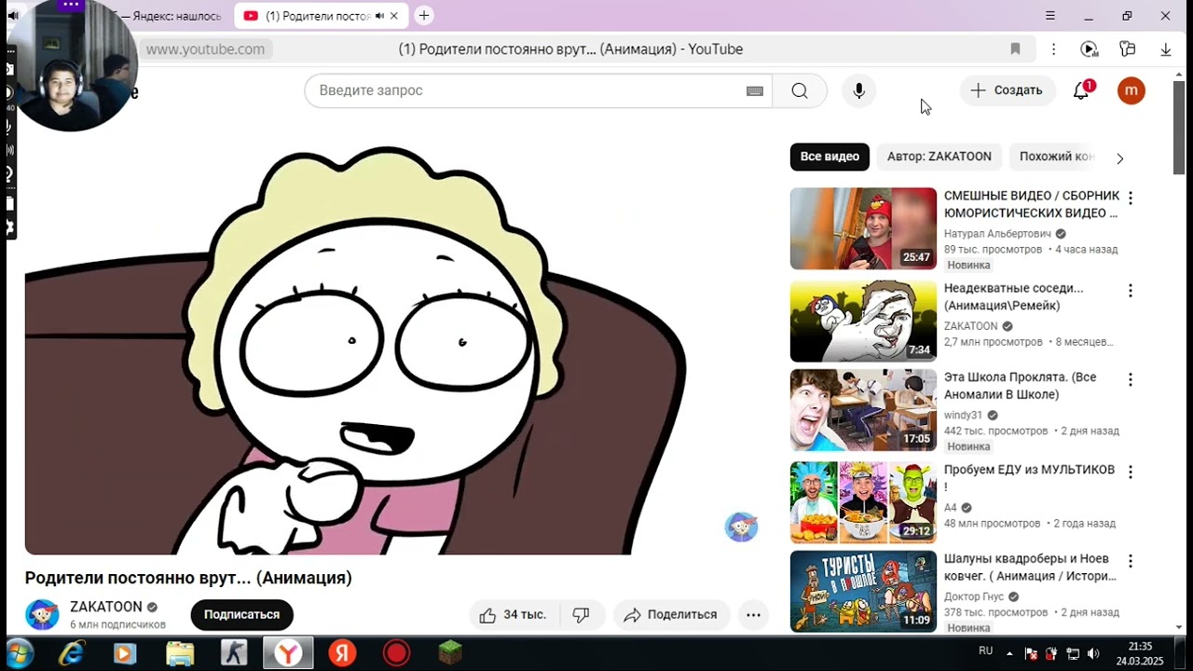1193x671 pixels.
Task: Open the red recorder app on taskbar
Action: [397, 653]
